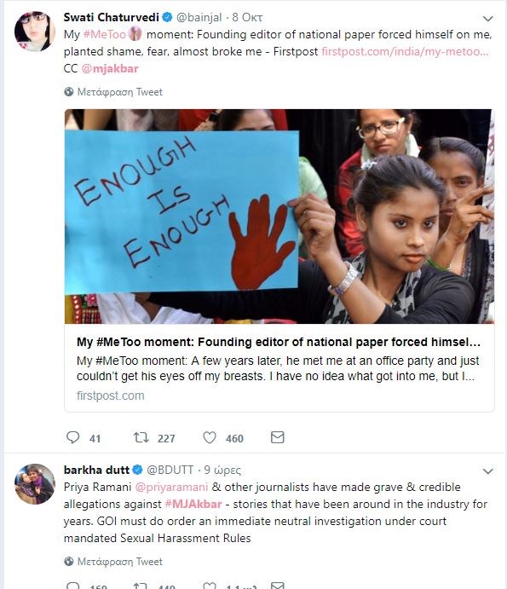Viewport: 507px width, 589px height.
Task: Click the reply icon on Swati Chaturvedi's tweet
Action: click(73, 437)
